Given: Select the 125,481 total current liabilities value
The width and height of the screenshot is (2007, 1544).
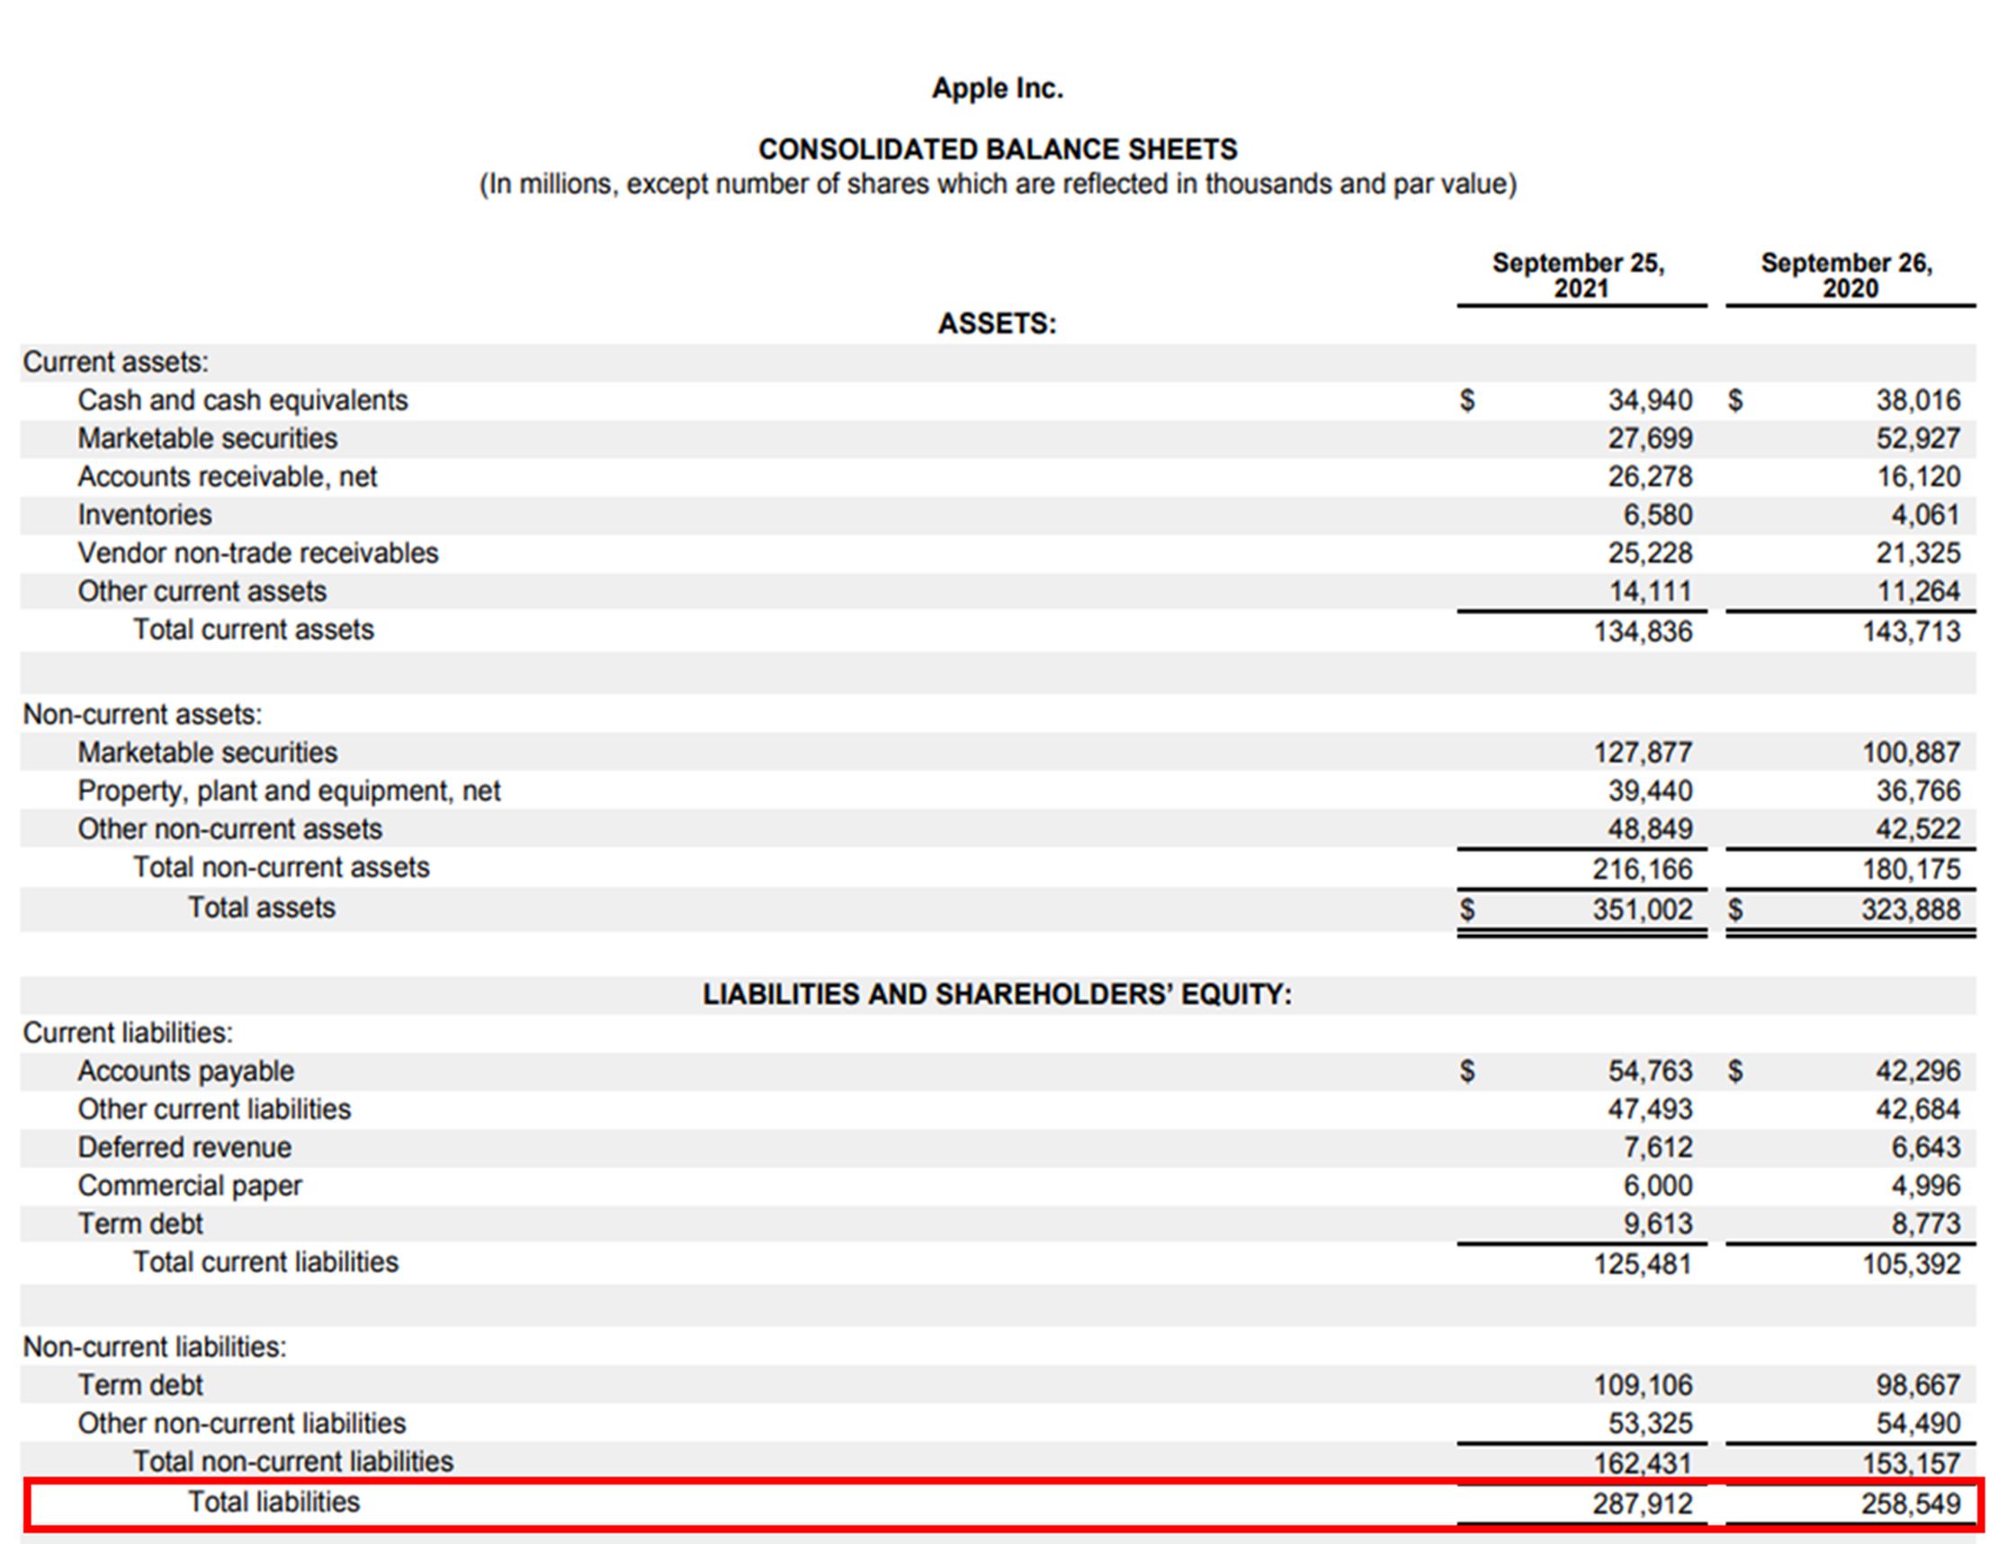Looking at the screenshot, I should coord(1642,1264).
